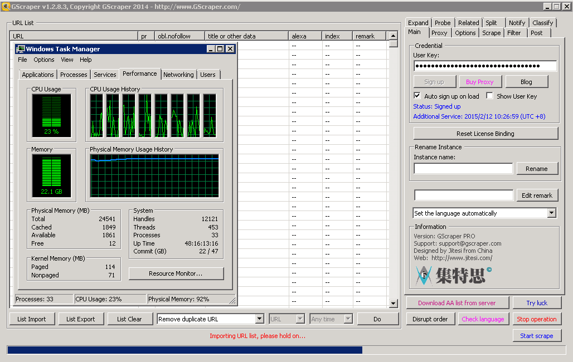Click the Start scrape button
Screen dimensions: 573x362
[x=536, y=336]
